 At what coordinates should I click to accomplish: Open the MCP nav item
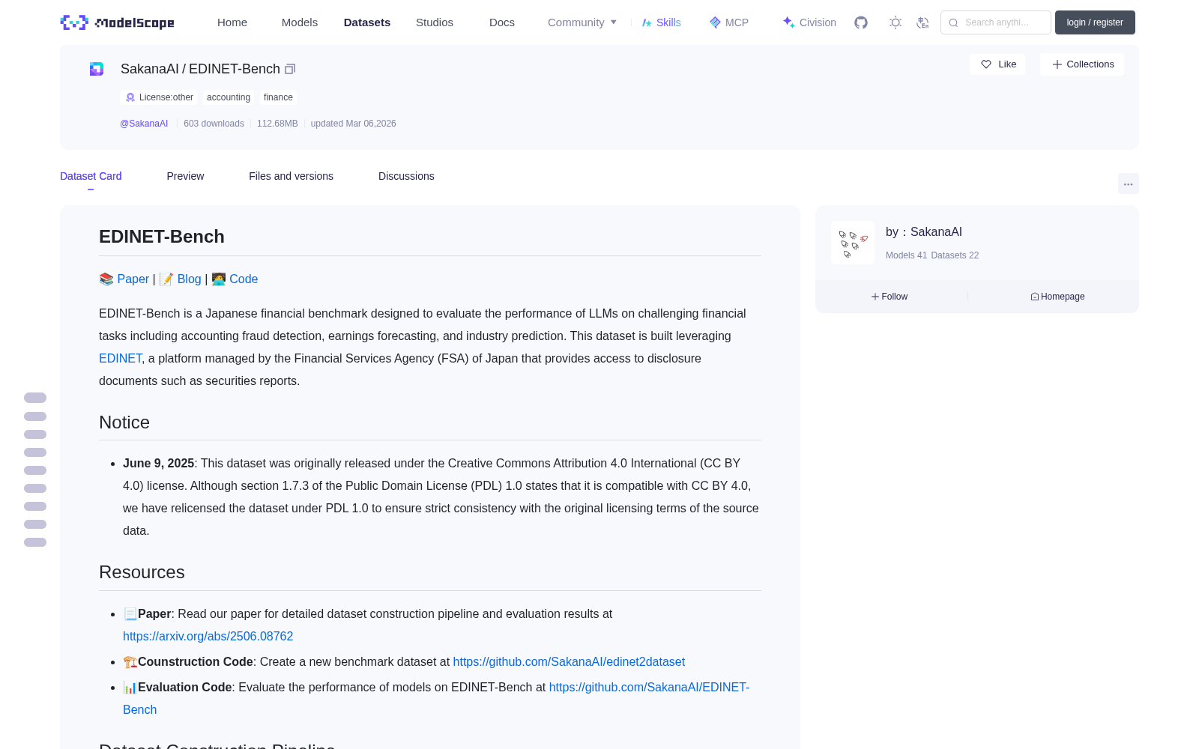click(729, 22)
